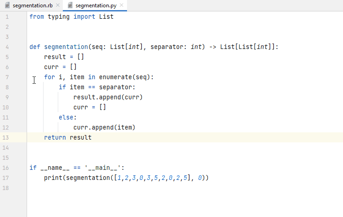Click the segmentation.rb file icon

point(7,5)
